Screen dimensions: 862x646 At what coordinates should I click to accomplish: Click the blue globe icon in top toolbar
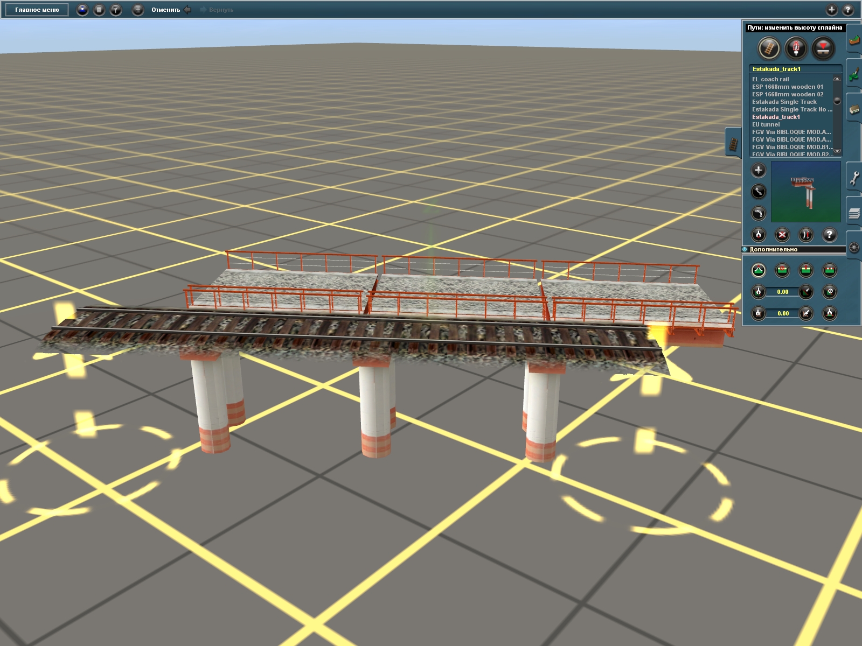(x=82, y=10)
